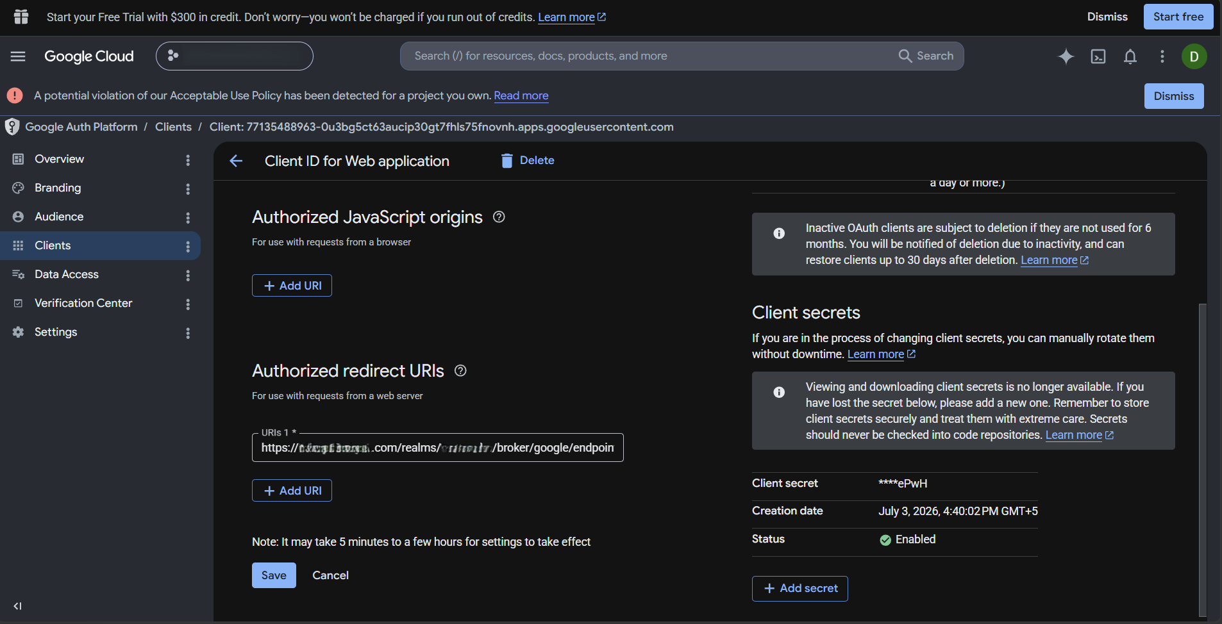Click the Google Auth Platform shield icon
The width and height of the screenshot is (1222, 624).
(x=12, y=127)
